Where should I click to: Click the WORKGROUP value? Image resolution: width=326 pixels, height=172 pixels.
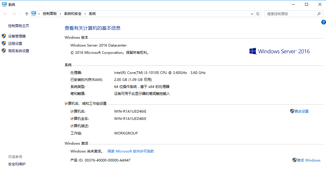pos(126,133)
